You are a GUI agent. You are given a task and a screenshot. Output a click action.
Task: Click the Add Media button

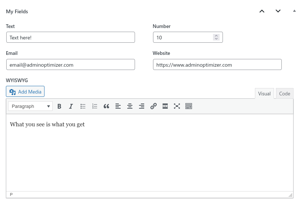25,91
